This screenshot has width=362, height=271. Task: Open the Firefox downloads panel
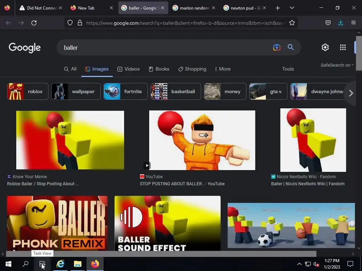(x=340, y=23)
